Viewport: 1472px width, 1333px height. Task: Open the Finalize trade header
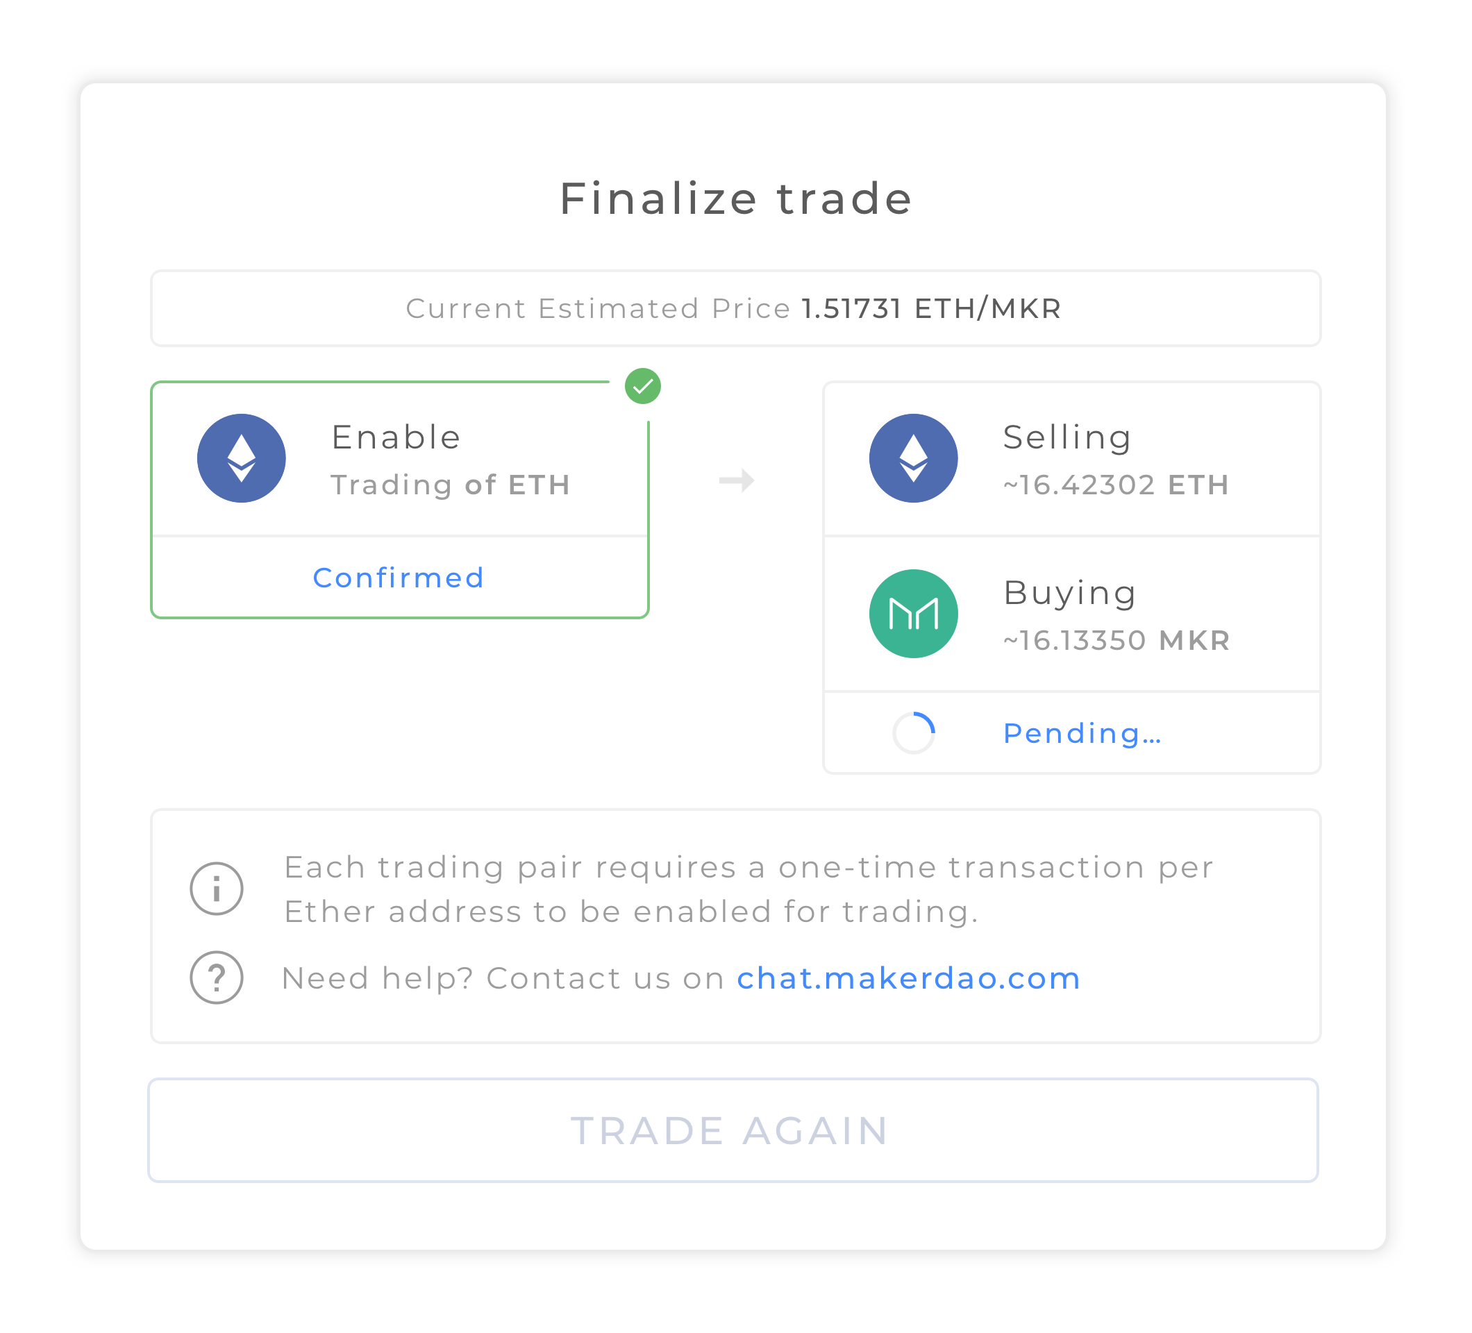[735, 197]
